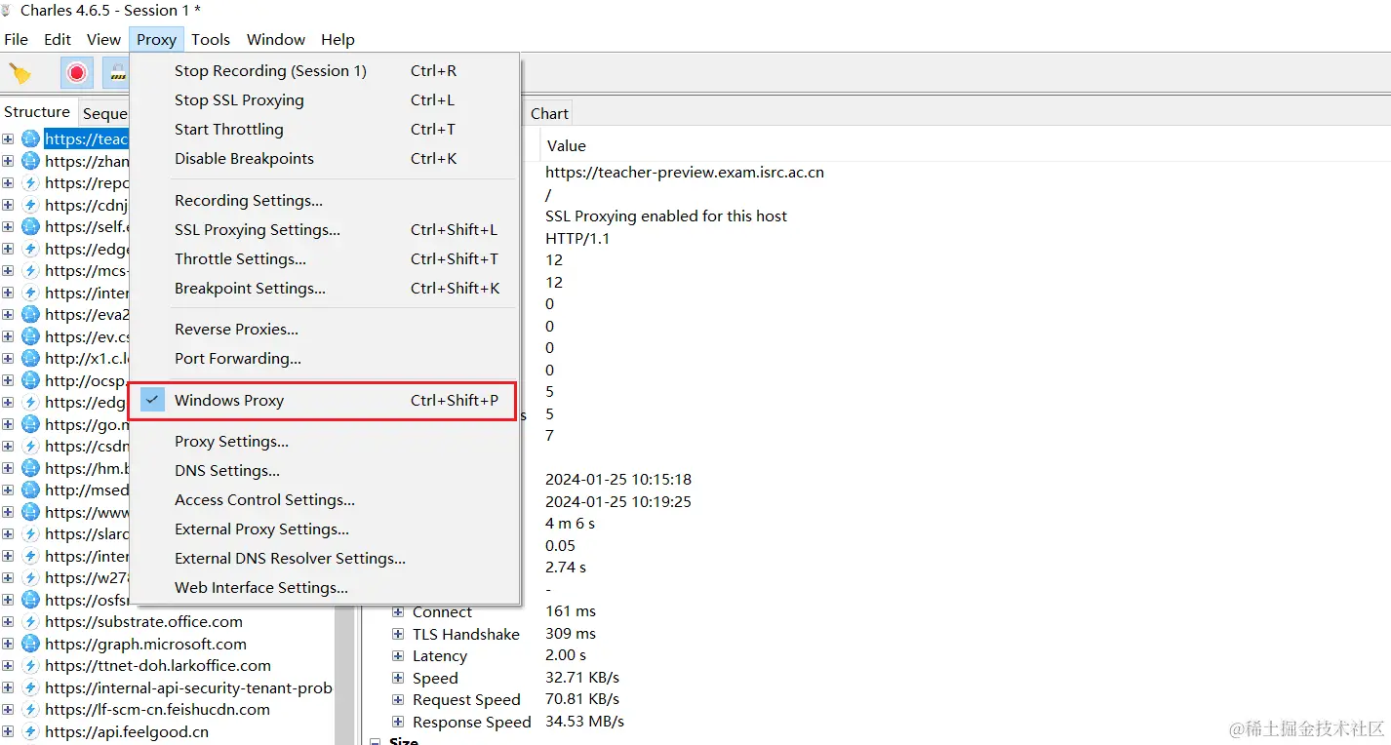Image resolution: width=1391 pixels, height=745 pixels.
Task: Click the SSL proxying lock toolbar icon
Action: coord(117,73)
